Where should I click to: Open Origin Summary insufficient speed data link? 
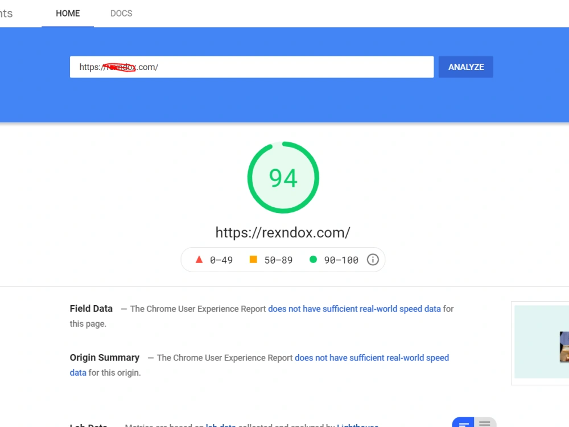coord(372,358)
